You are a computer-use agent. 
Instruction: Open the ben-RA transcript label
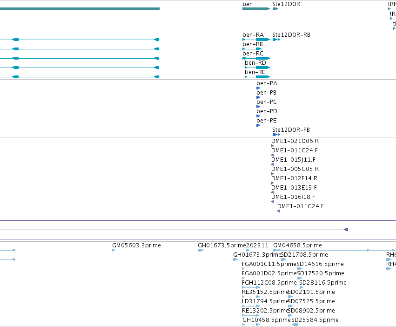pyautogui.click(x=253, y=35)
